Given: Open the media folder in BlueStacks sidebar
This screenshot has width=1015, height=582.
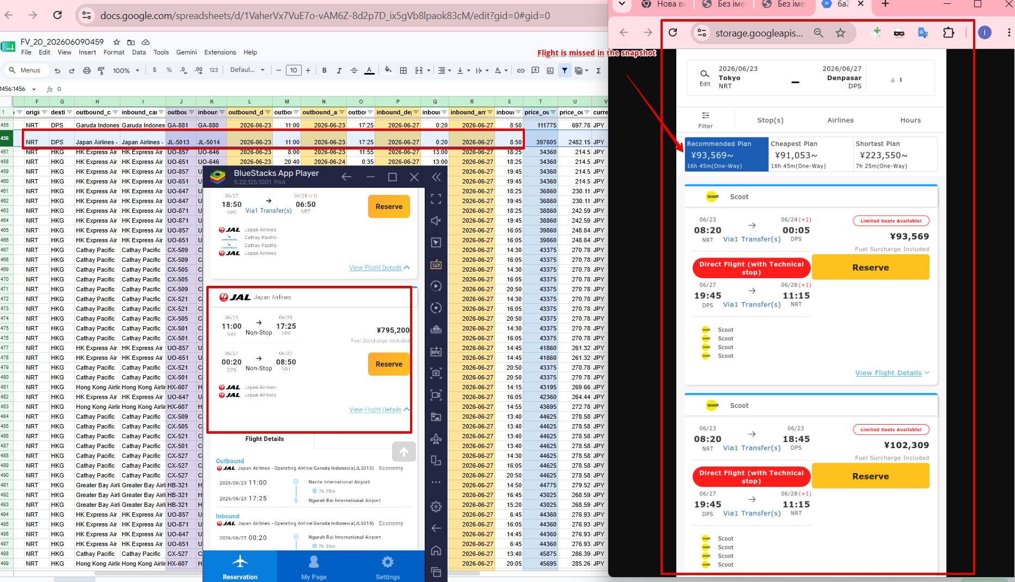Looking at the screenshot, I should pyautogui.click(x=436, y=416).
